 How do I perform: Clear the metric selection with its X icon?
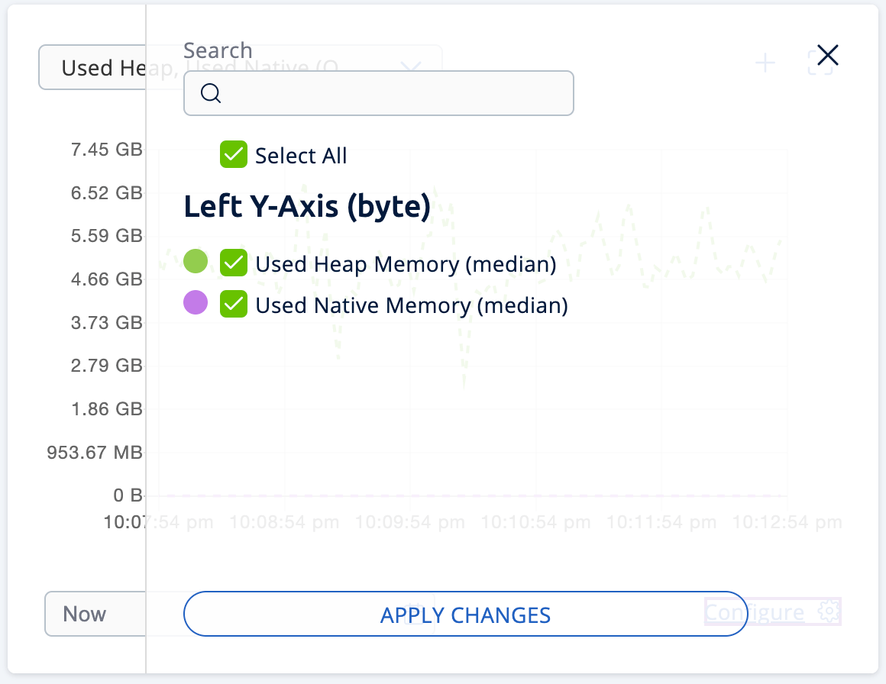[411, 67]
